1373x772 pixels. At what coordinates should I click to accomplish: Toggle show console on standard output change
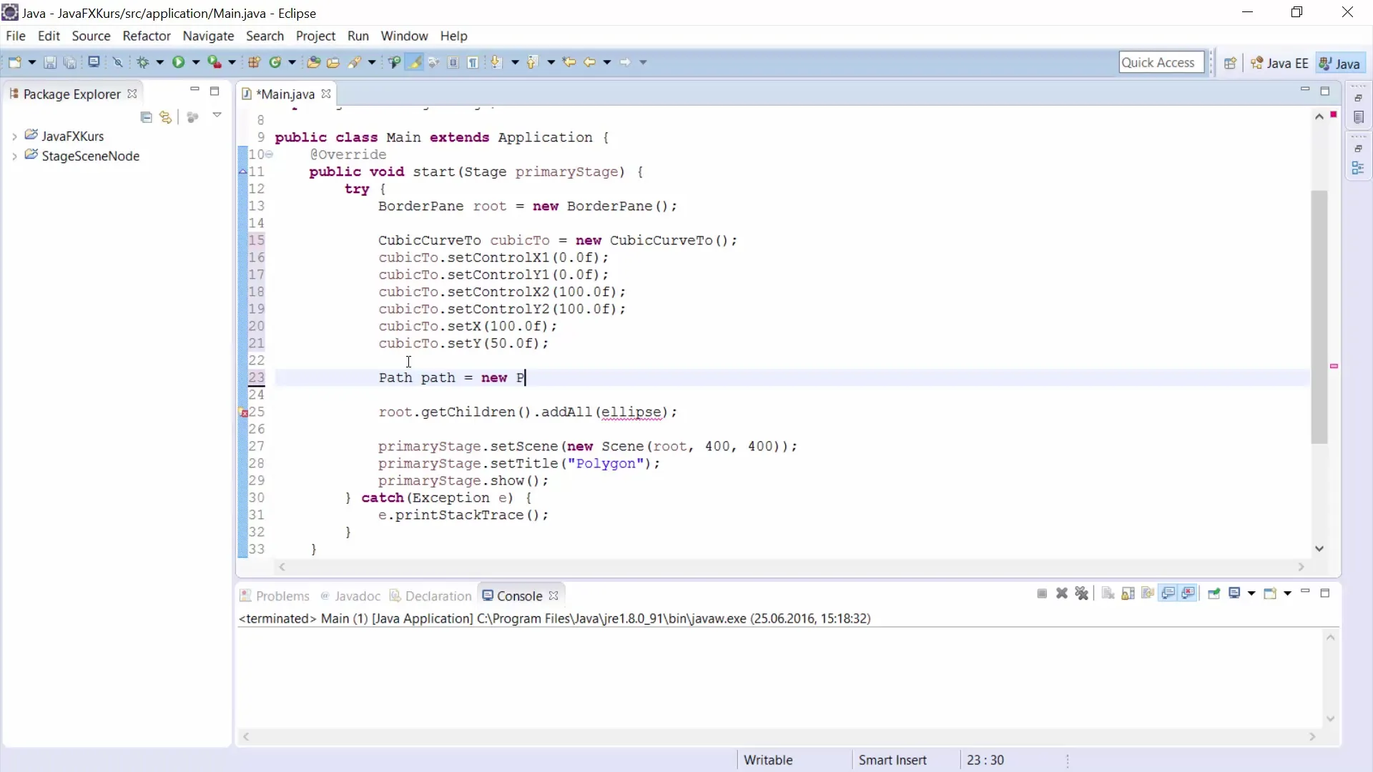click(x=1168, y=594)
